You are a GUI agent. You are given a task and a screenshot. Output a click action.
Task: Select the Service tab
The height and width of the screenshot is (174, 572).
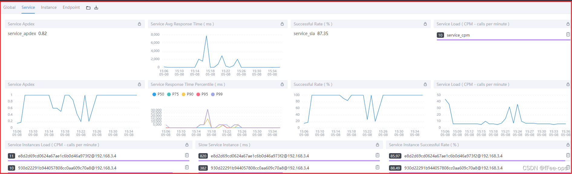pos(28,7)
